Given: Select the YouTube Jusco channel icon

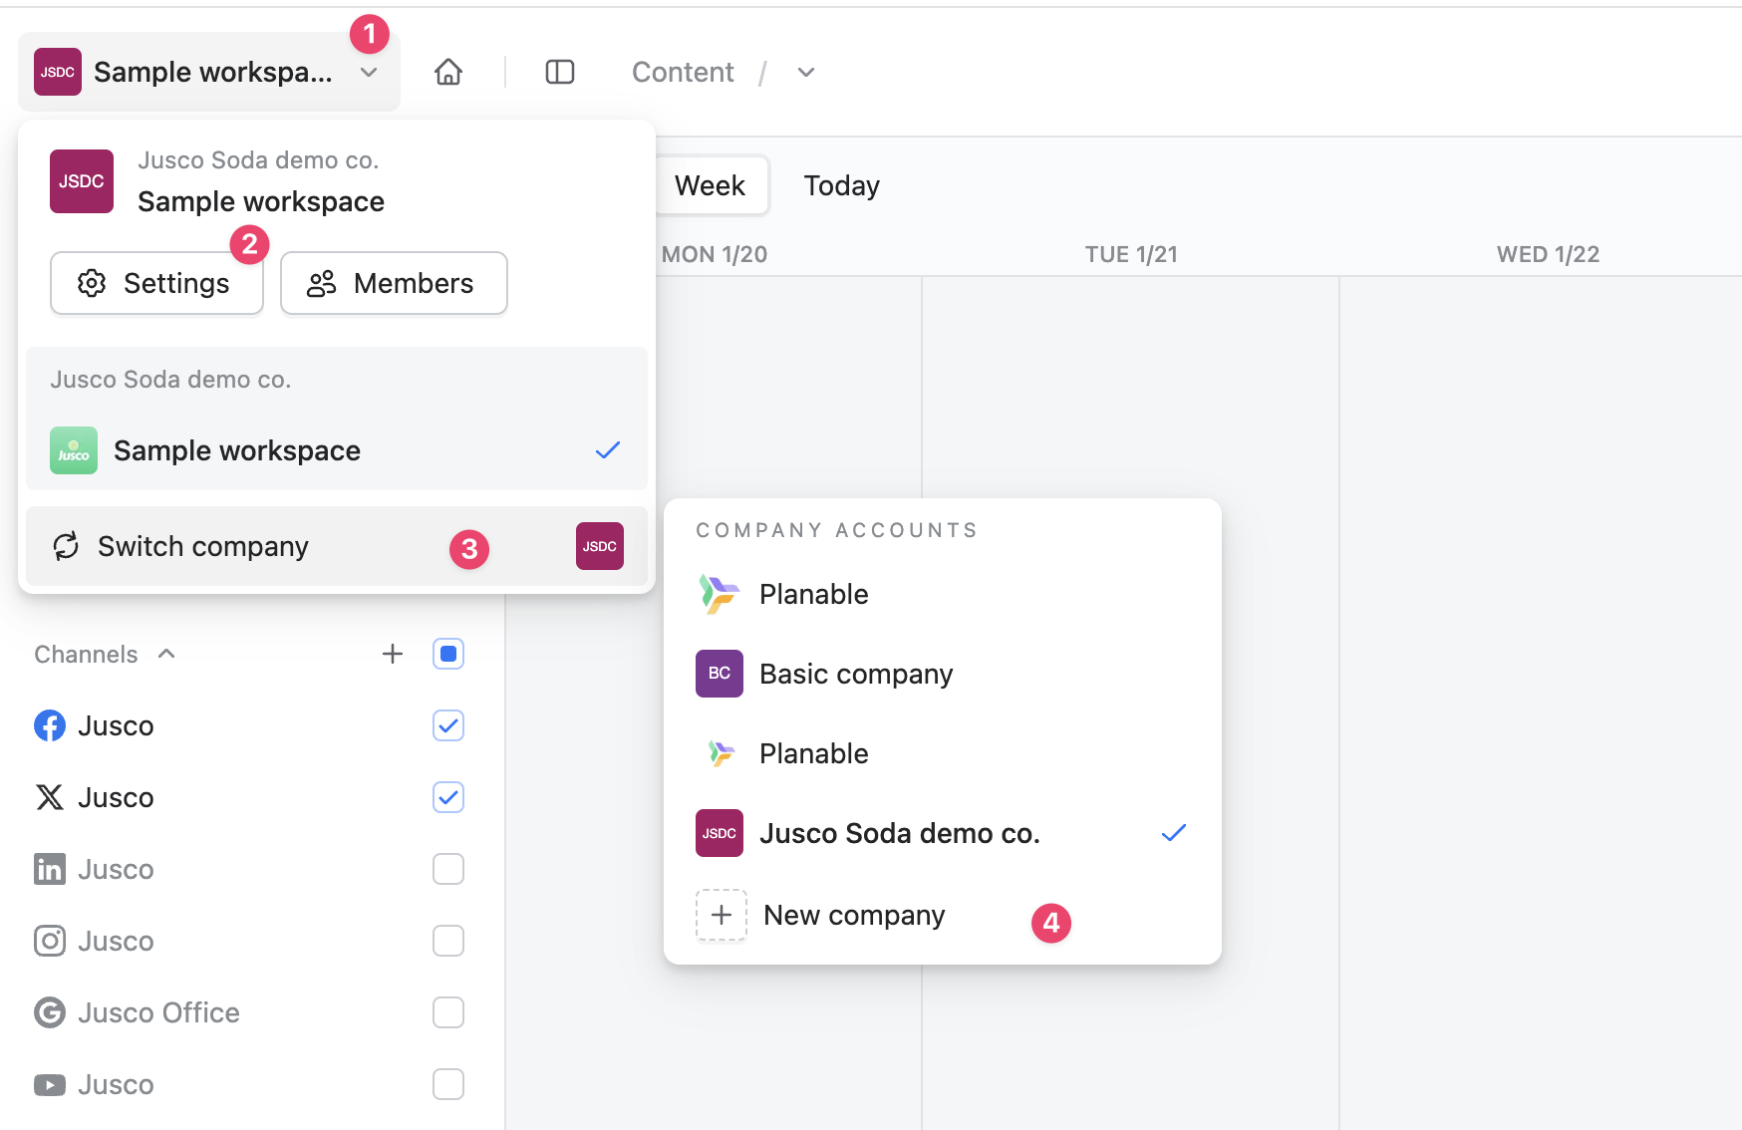Looking at the screenshot, I should (x=50, y=1084).
